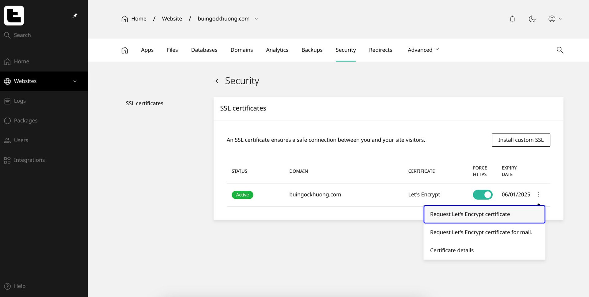The image size is (589, 297).
Task: Open the Logs section
Action: [x=20, y=101]
